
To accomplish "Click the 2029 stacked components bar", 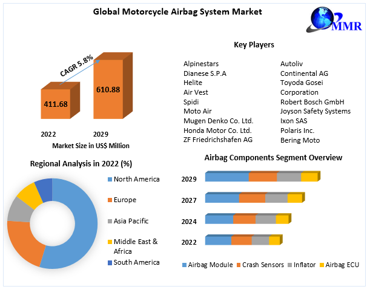I will pyautogui.click(x=261, y=177).
